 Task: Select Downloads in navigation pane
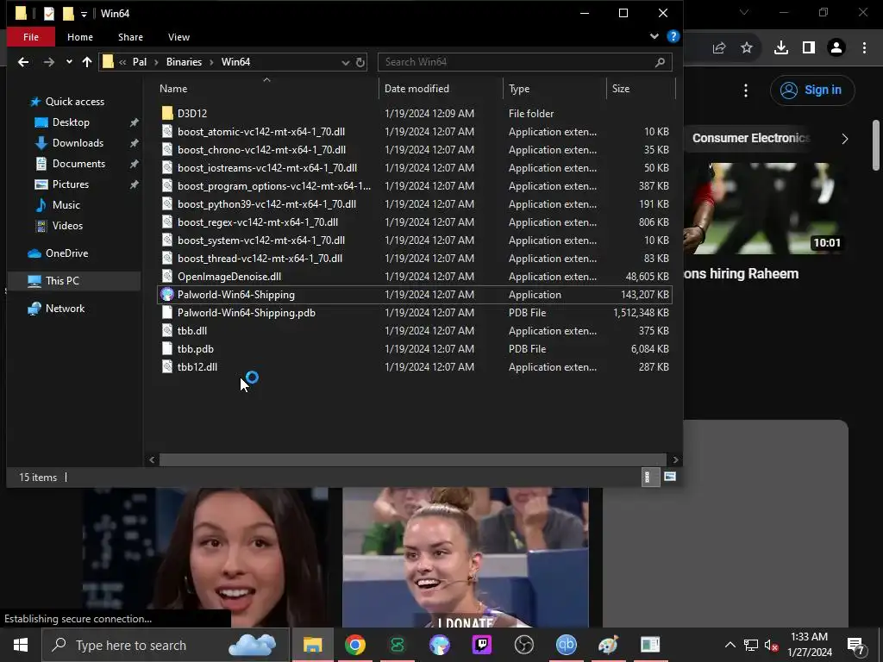click(x=78, y=143)
